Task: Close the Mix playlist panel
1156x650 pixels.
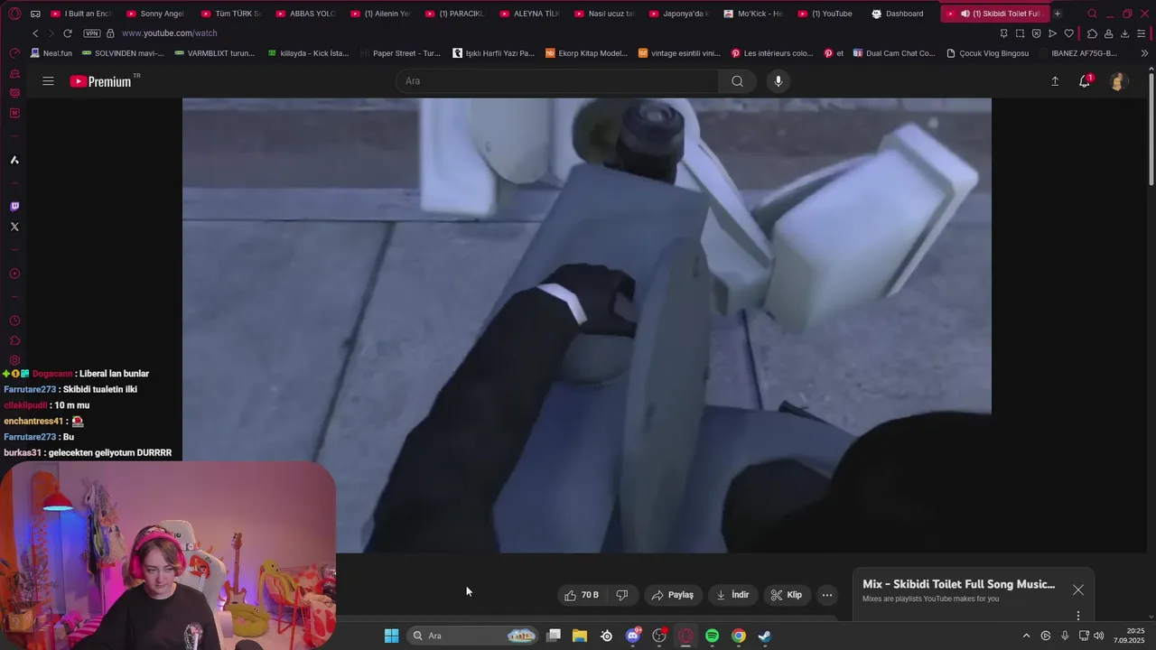Action: click(x=1078, y=590)
